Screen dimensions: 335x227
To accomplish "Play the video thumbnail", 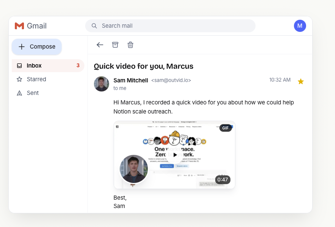I will [x=175, y=155].
